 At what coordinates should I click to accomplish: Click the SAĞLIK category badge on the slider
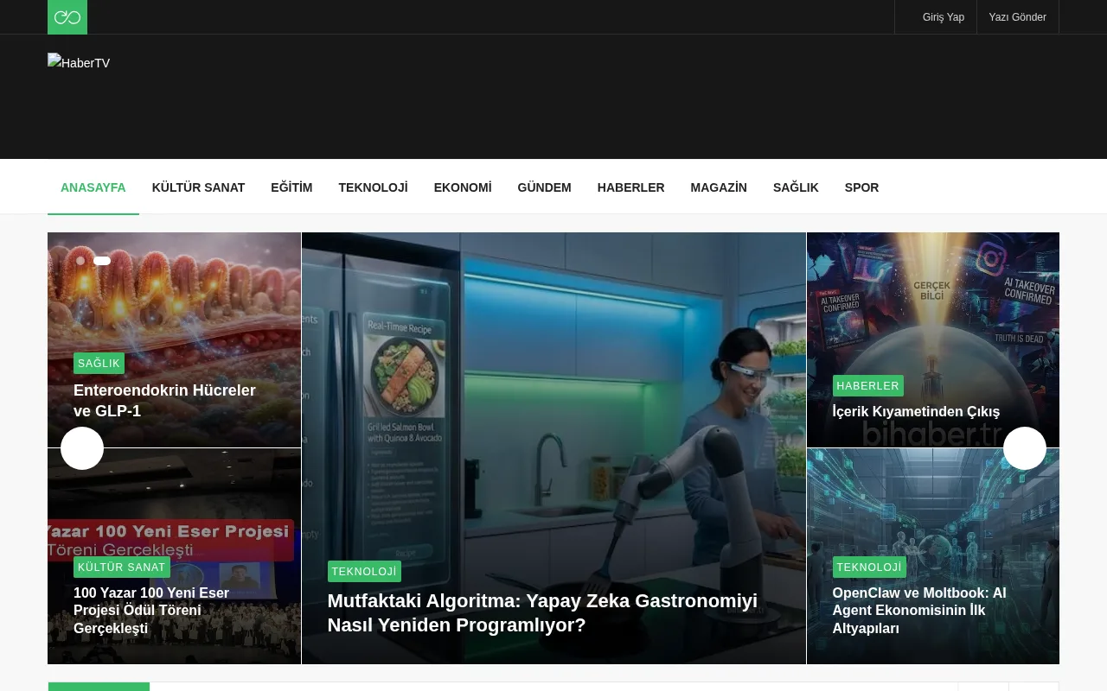pos(99,364)
